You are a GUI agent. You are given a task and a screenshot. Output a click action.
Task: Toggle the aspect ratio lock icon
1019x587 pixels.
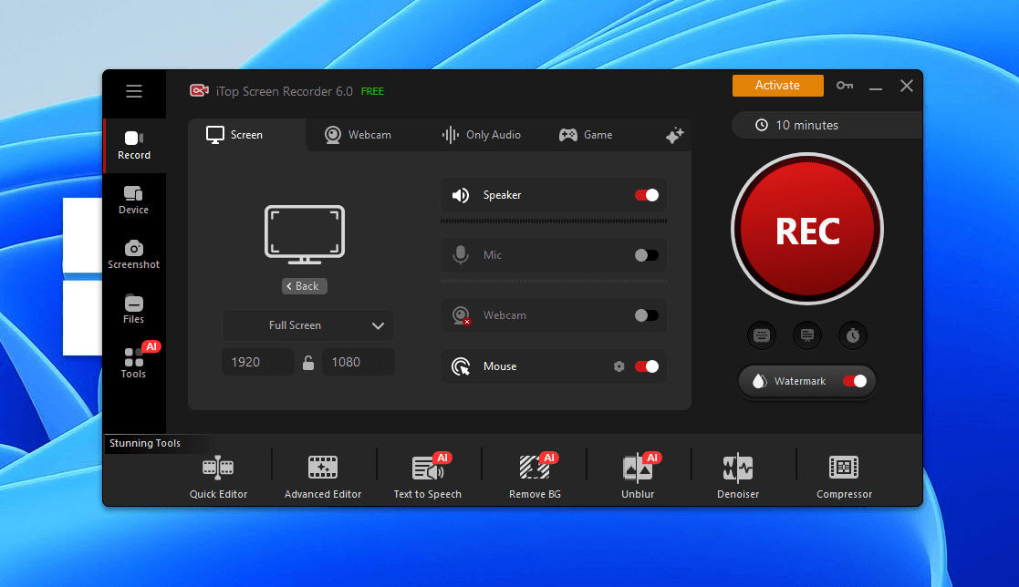point(308,363)
